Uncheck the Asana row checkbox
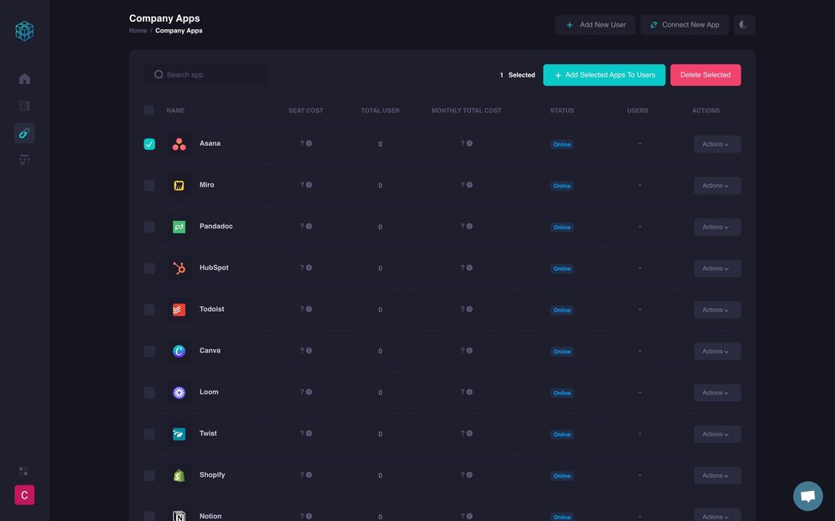The height and width of the screenshot is (521, 835). point(149,143)
